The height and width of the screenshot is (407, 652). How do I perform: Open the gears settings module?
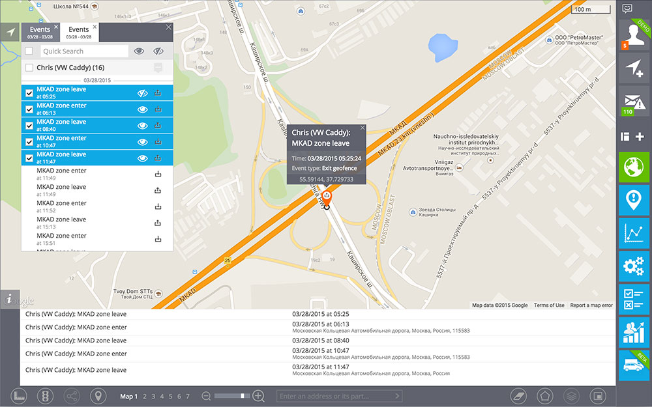(634, 266)
